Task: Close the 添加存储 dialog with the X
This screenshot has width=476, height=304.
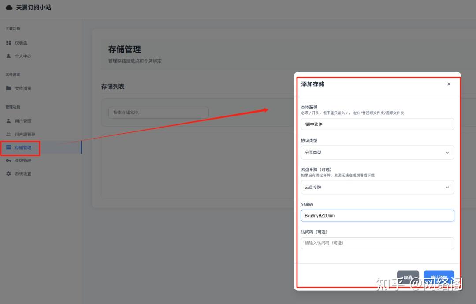Action: pos(449,83)
